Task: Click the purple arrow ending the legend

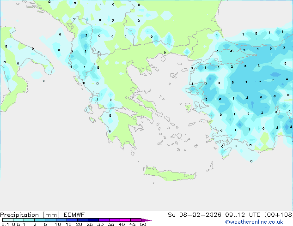Action: 146,220
